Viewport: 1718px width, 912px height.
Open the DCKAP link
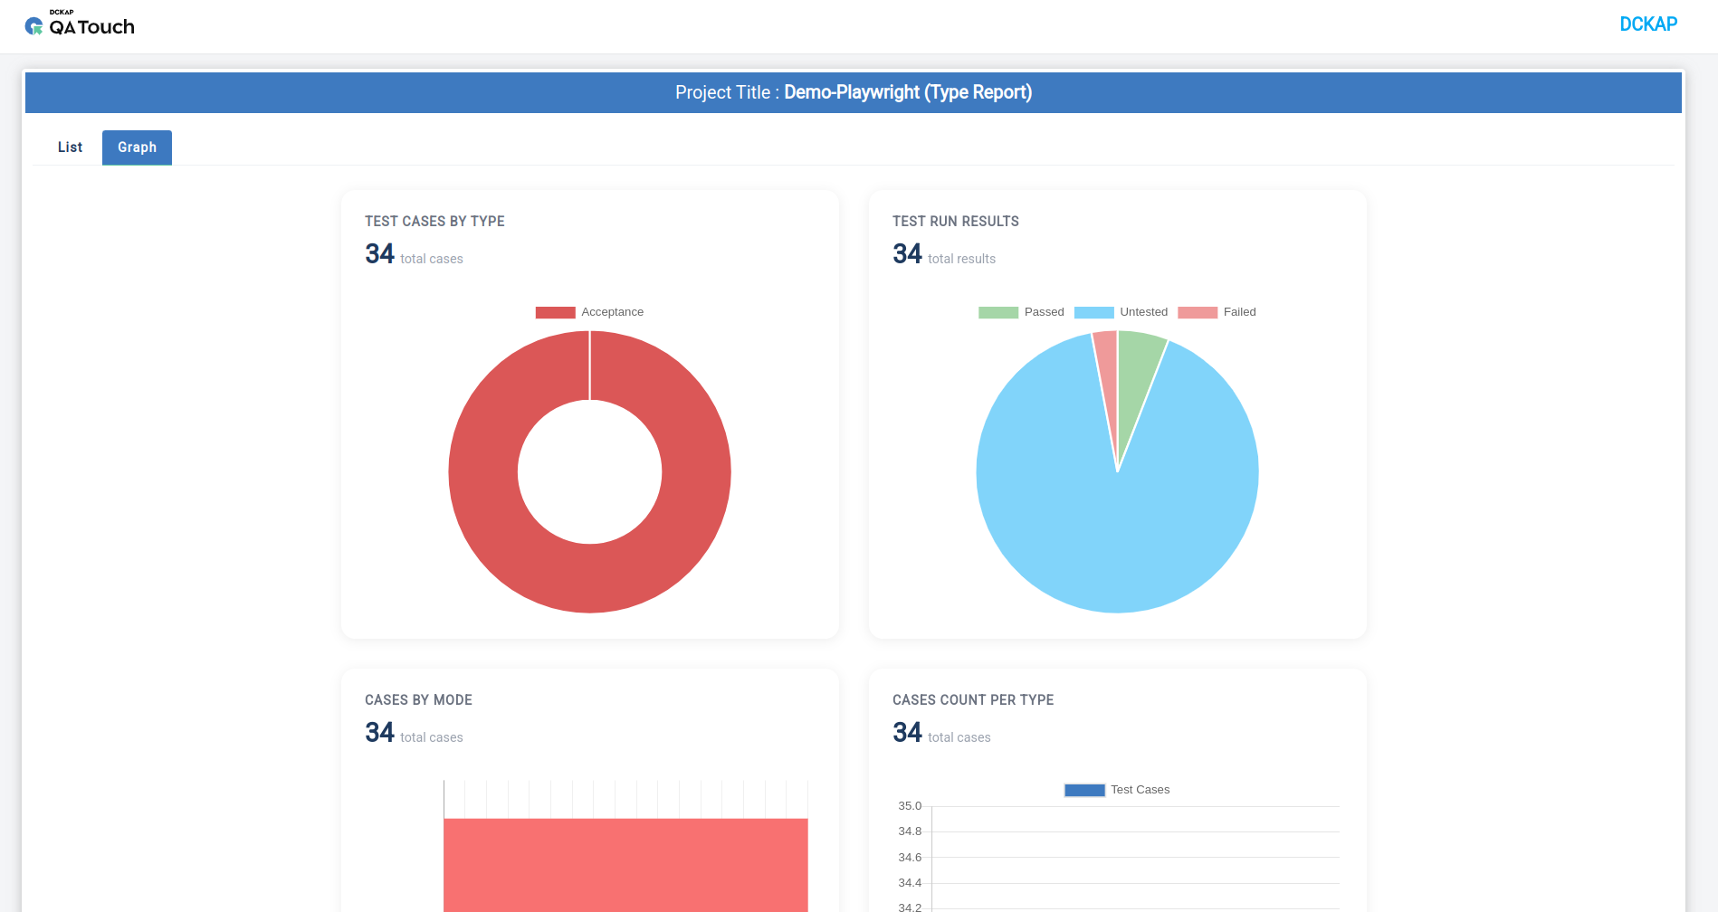pos(1648,24)
